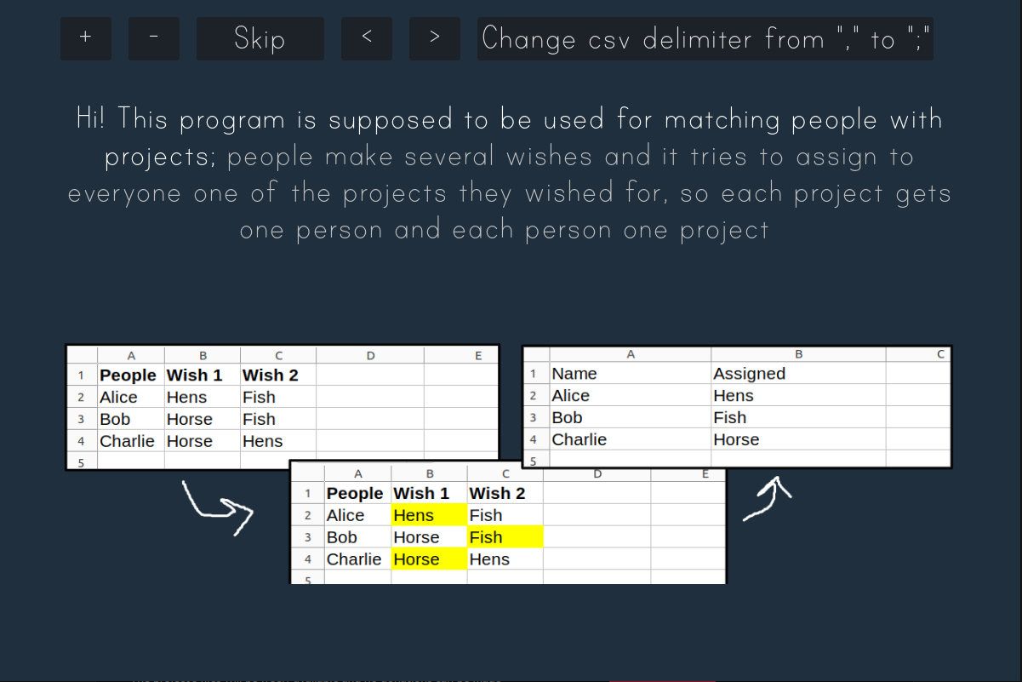
Task: Open the highlighted wishes spreadsheet image
Action: 509,522
